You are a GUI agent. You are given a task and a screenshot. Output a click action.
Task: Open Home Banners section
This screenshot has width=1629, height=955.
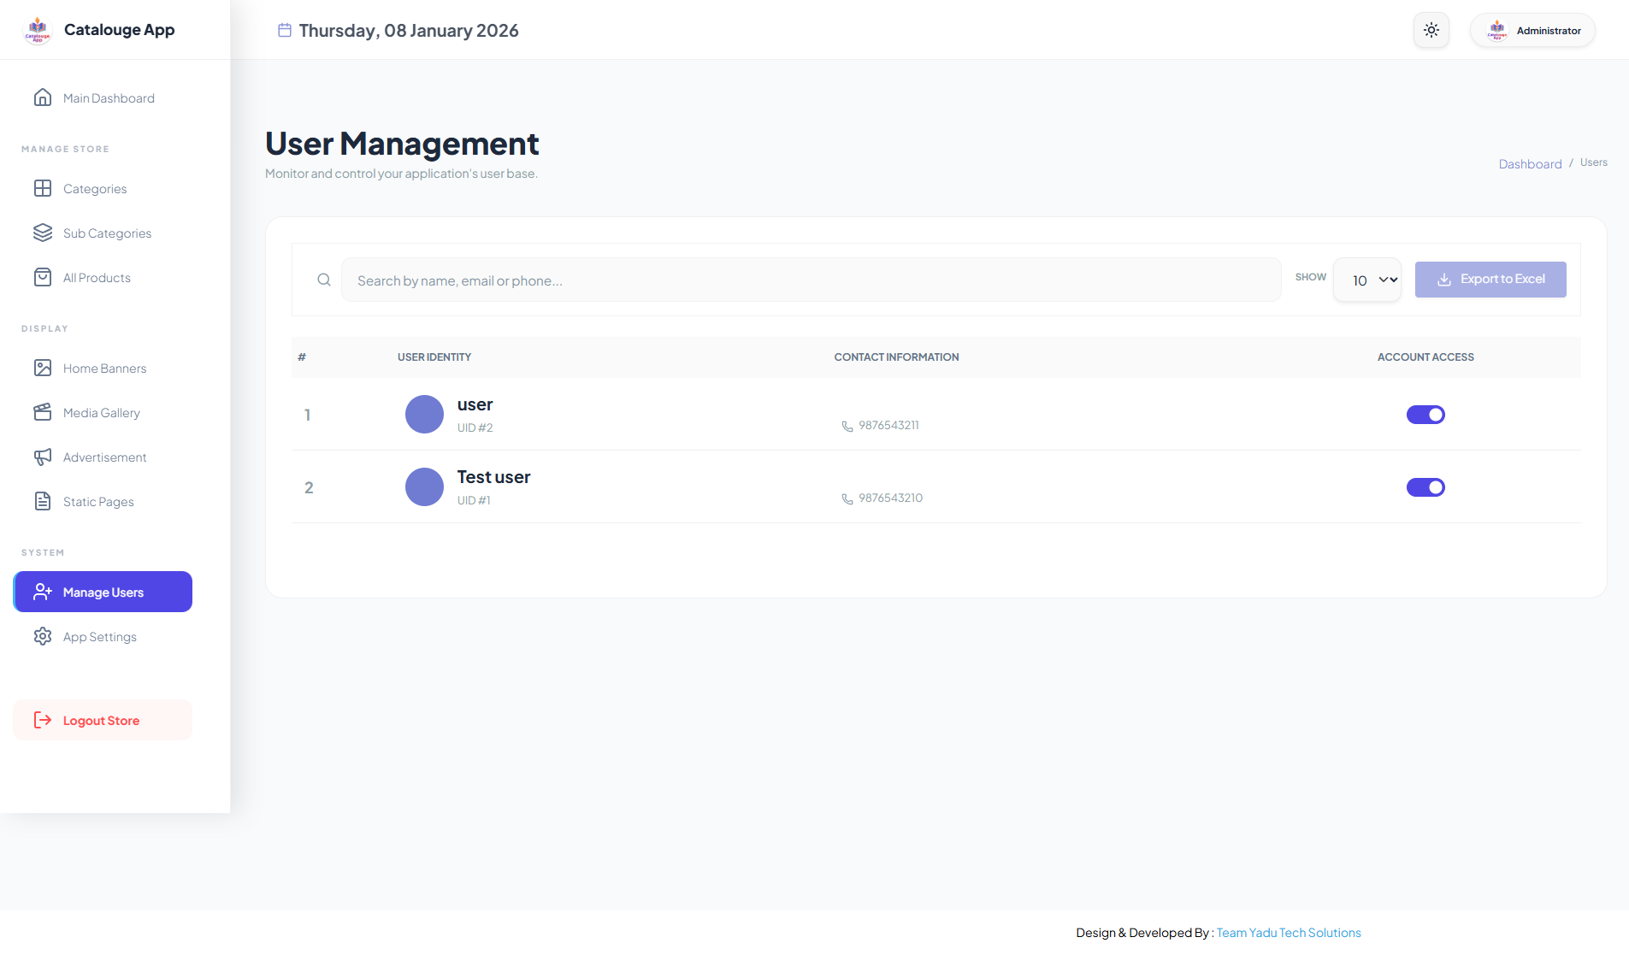click(x=103, y=368)
